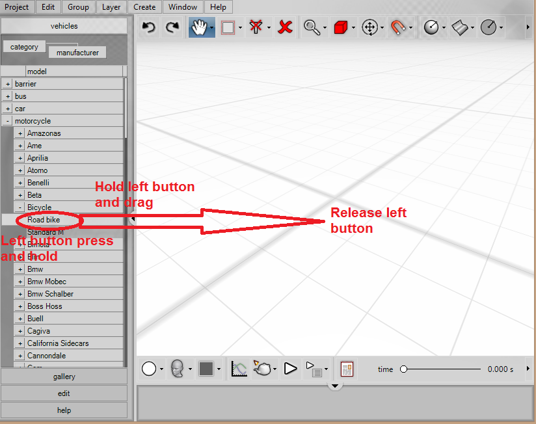536x424 pixels.
Task: Click the teapot render icon
Action: click(x=262, y=368)
